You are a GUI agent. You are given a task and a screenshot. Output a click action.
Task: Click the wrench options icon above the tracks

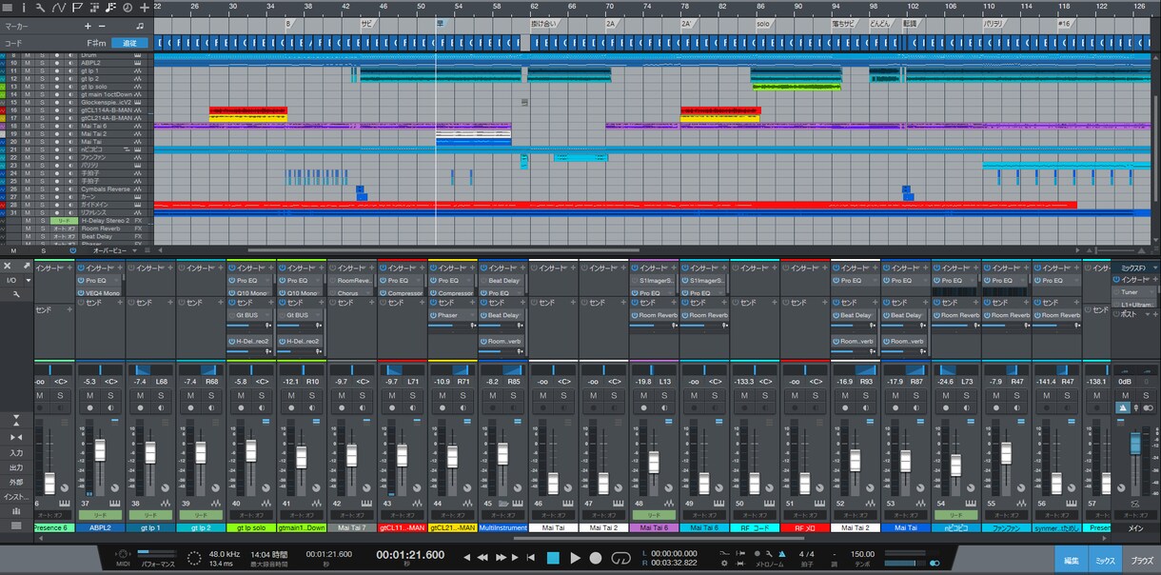(x=40, y=8)
